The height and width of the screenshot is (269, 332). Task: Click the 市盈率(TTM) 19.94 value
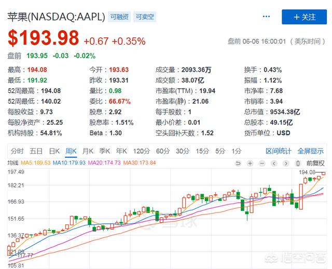(x=208, y=91)
